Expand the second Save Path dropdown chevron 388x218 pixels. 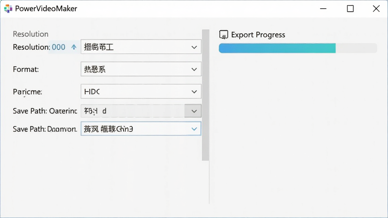pyautogui.click(x=194, y=129)
